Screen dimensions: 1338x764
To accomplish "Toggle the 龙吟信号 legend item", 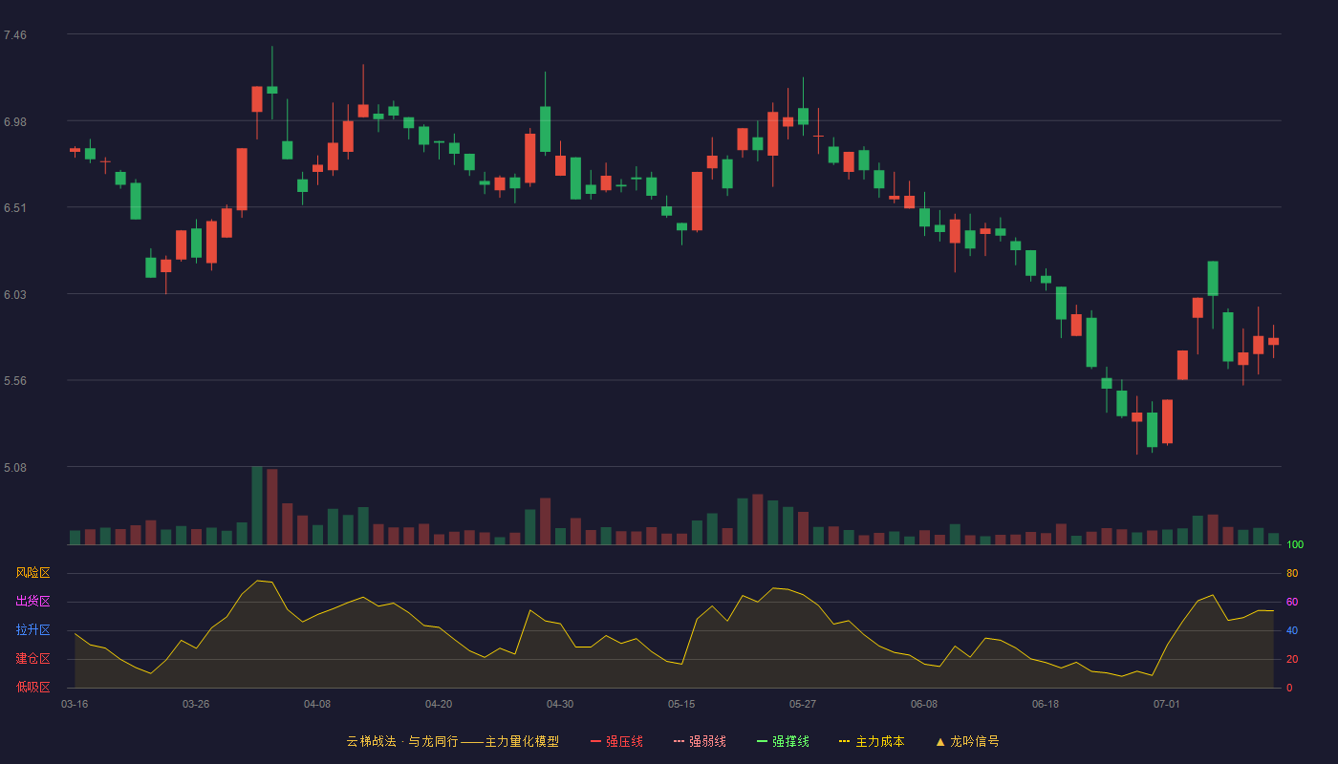I will point(967,741).
